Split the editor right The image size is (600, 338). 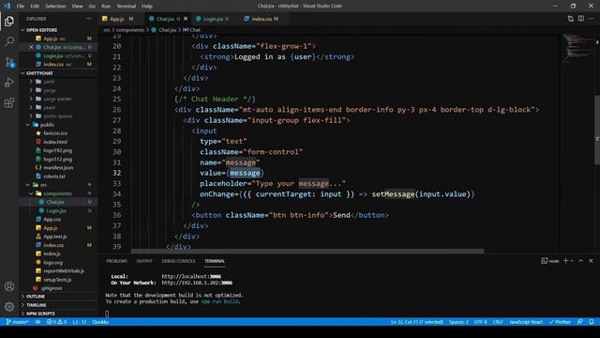[581, 19]
